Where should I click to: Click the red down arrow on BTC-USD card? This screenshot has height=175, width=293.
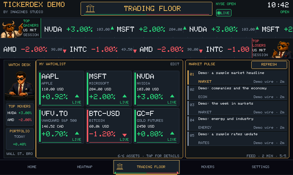(125, 135)
